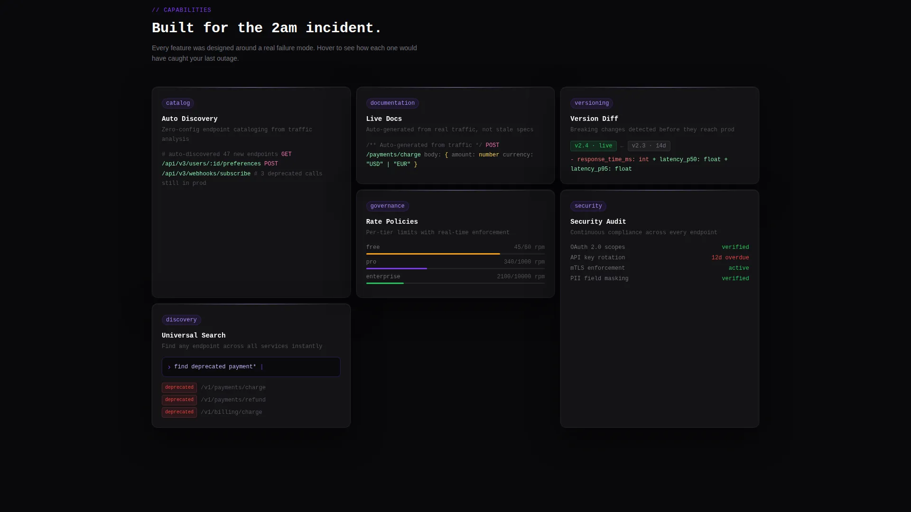911x512 pixels.
Task: Select the 'governance' tag badge
Action: point(387,206)
